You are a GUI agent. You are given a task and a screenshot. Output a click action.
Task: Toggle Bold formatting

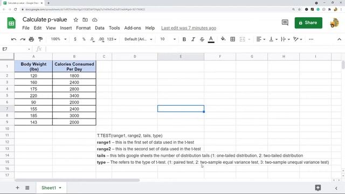click(184, 39)
